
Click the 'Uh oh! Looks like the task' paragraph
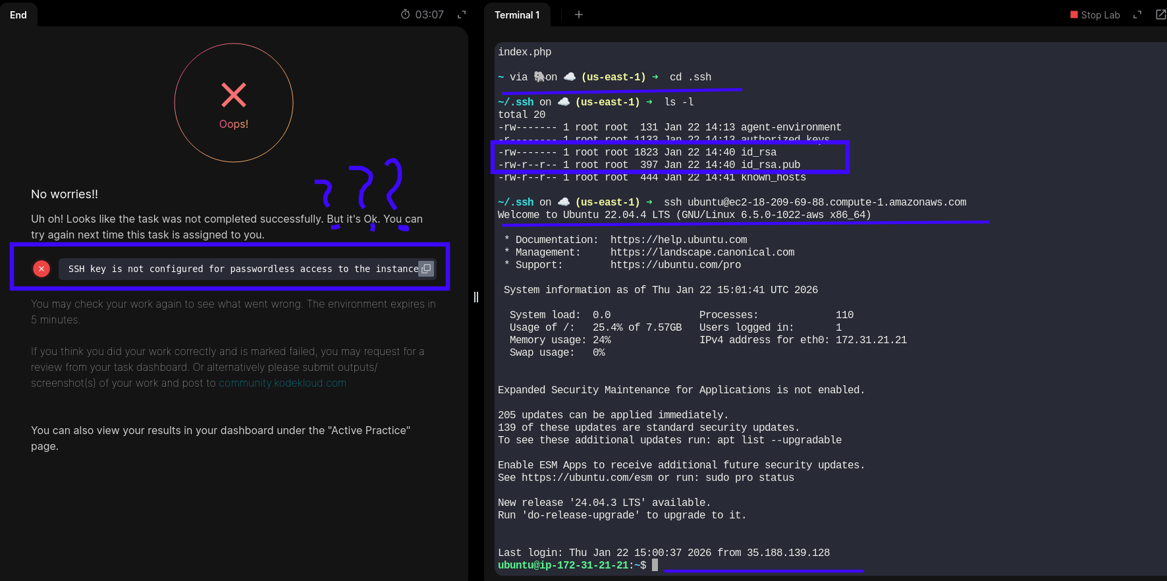pos(227,227)
